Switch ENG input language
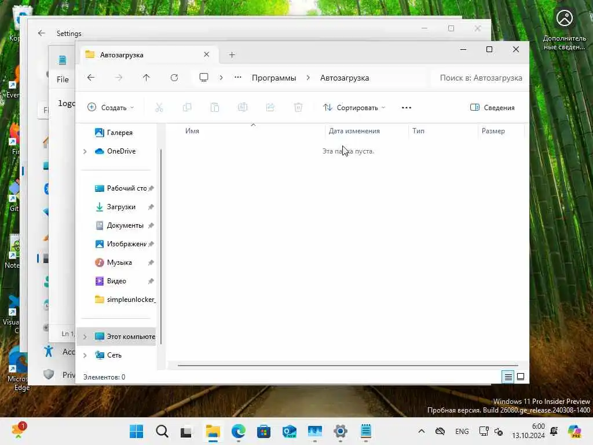Image resolution: width=593 pixels, height=445 pixels. point(462,431)
